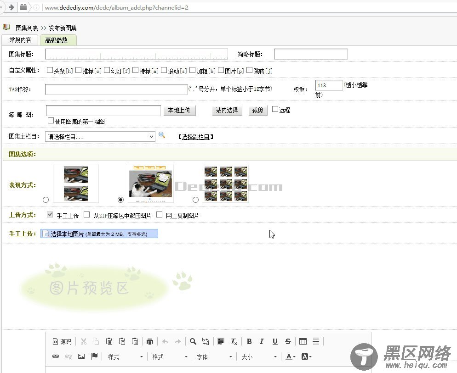The width and height of the screenshot is (457, 373).
Task: Open the 大小 font size dropdown
Action: tap(259, 356)
